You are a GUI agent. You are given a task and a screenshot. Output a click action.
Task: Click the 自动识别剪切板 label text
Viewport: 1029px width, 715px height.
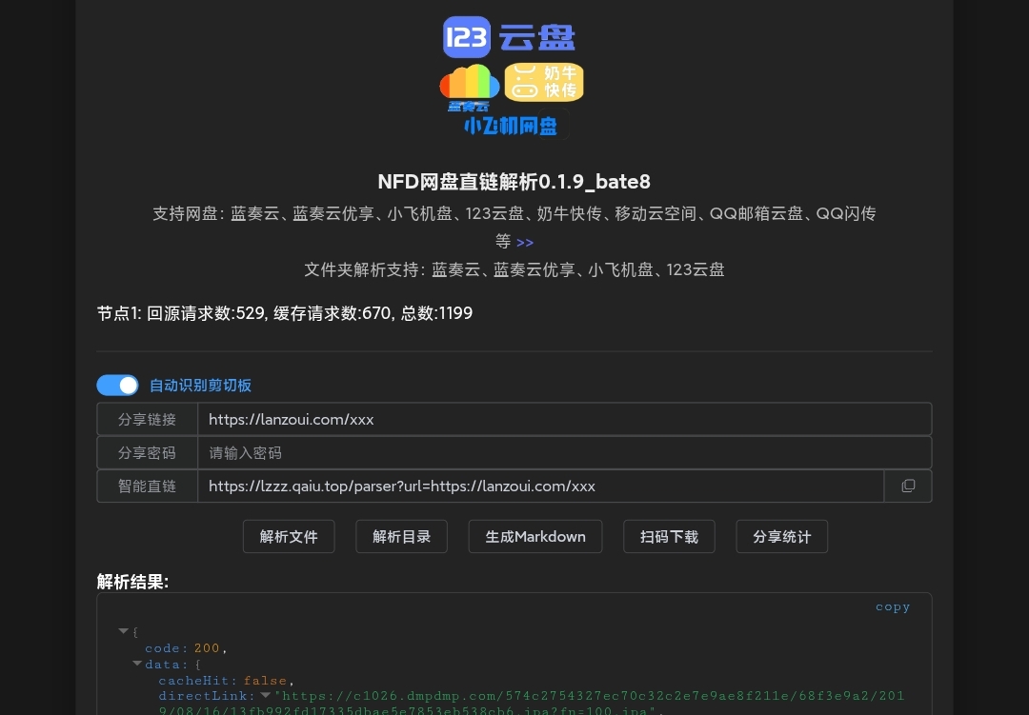(200, 385)
